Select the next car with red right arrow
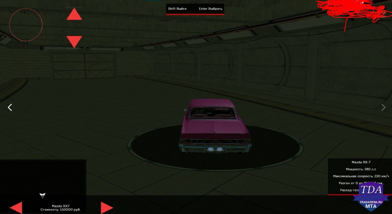Screen dimensions: 392x214 107,208
